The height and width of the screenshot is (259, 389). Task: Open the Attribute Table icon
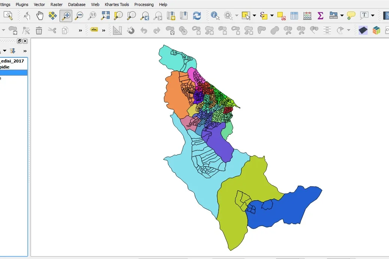click(x=294, y=16)
